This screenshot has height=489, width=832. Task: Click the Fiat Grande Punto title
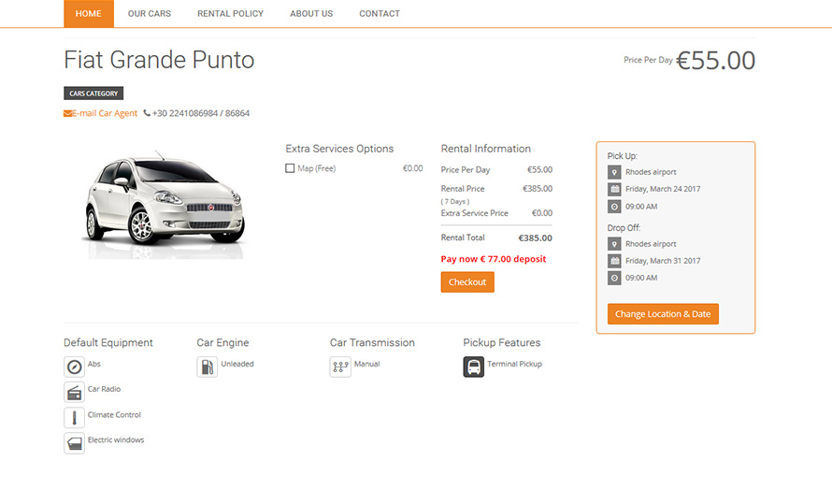pyautogui.click(x=159, y=60)
